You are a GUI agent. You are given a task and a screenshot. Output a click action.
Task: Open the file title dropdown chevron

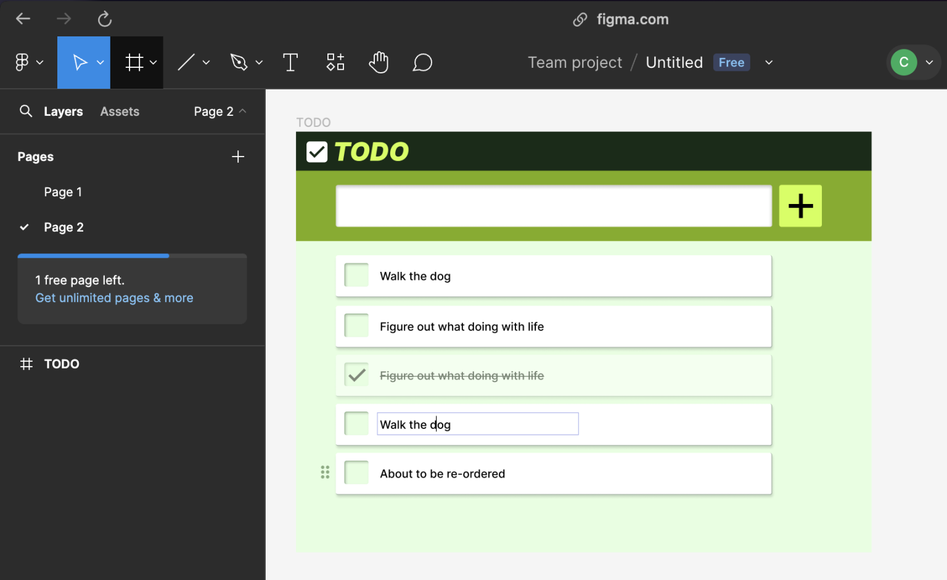(769, 62)
